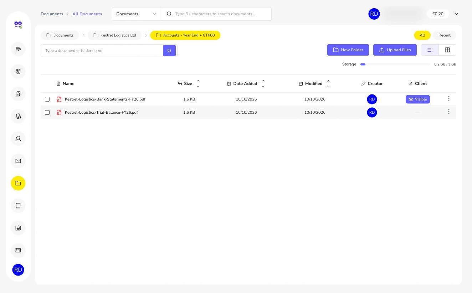Switch to grid view layout
Viewport: 472px width, 293px height.
pos(447,50)
